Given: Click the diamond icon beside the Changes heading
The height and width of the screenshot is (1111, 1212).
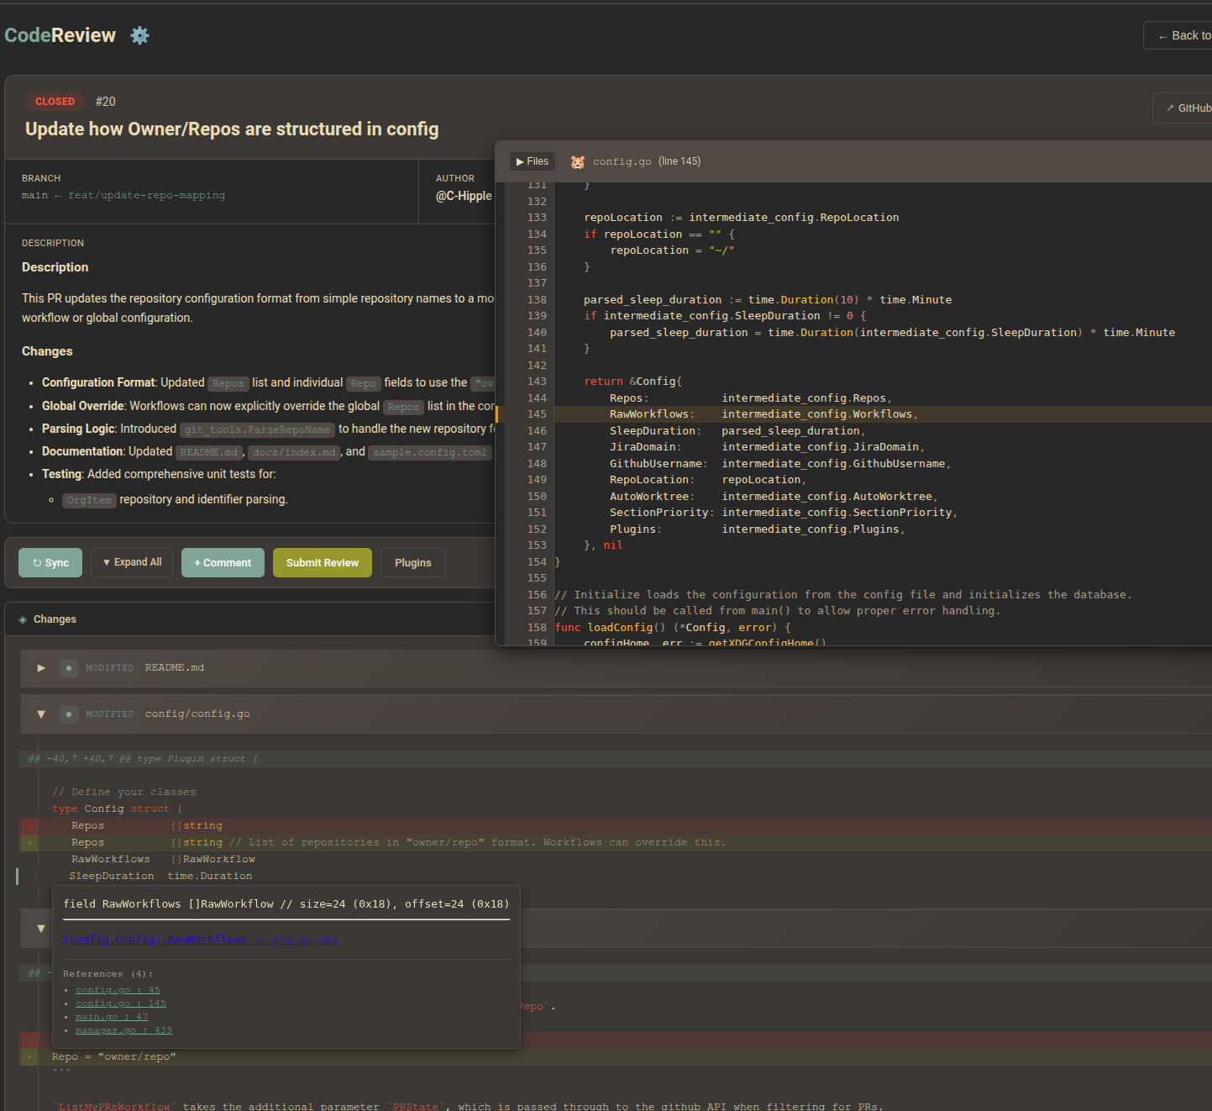Looking at the screenshot, I should (x=23, y=619).
